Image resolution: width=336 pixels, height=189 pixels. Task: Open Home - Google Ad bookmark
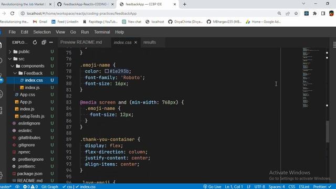point(264,22)
